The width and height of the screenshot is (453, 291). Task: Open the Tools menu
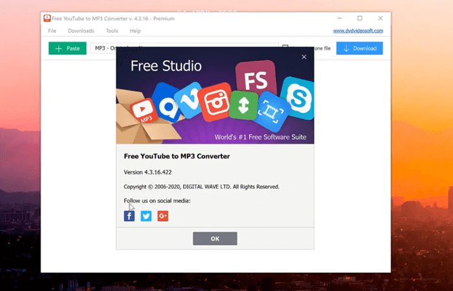click(112, 30)
